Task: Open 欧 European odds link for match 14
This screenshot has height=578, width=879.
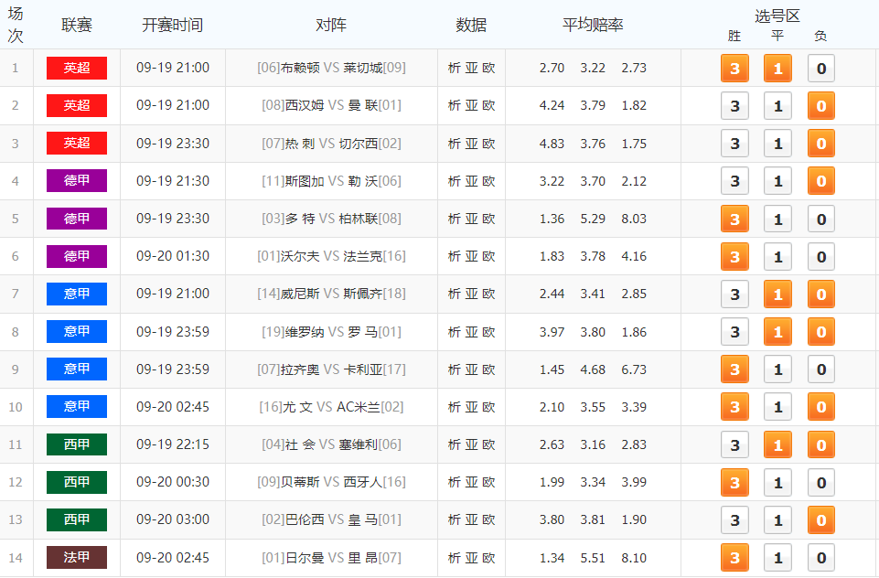Action: pos(488,558)
